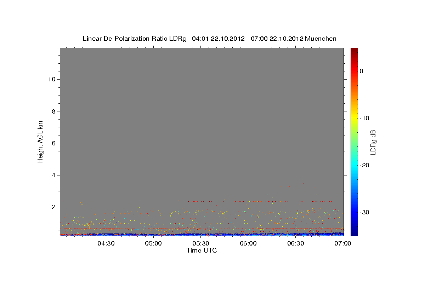This screenshot has height=283, width=425.
Task: Click the 06:30 time tick label
Action: pyautogui.click(x=296, y=243)
